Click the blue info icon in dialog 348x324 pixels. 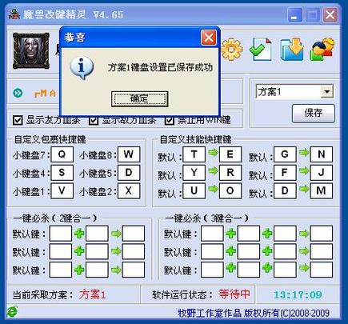[82, 68]
